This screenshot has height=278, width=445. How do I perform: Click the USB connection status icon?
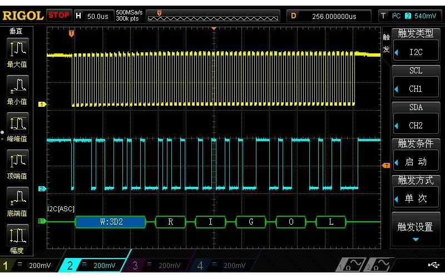click(433, 265)
